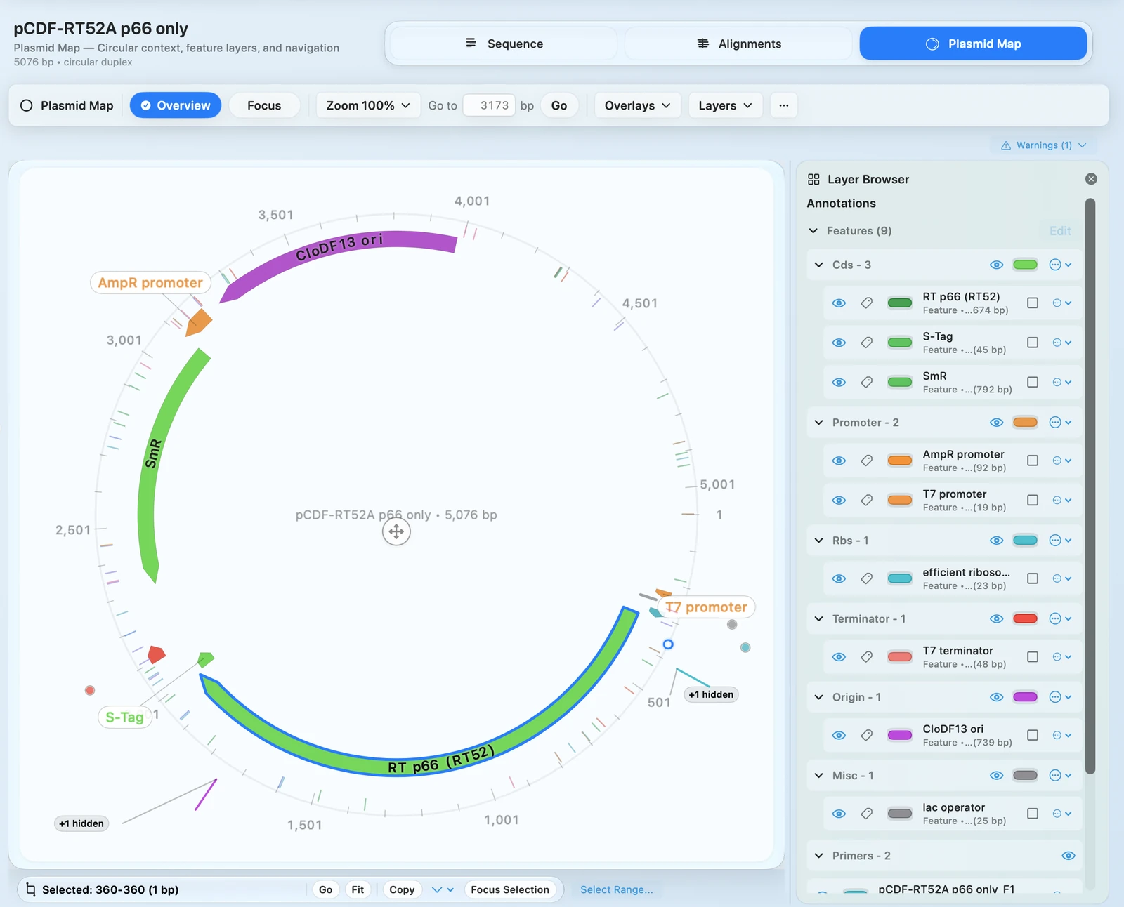Switch to the Alignments tab

(738, 44)
